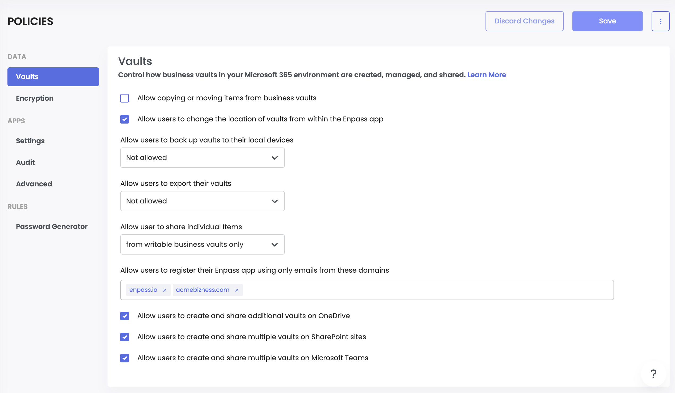Image resolution: width=675 pixels, height=393 pixels.
Task: Open the three-dot overflow menu
Action: (x=660, y=21)
